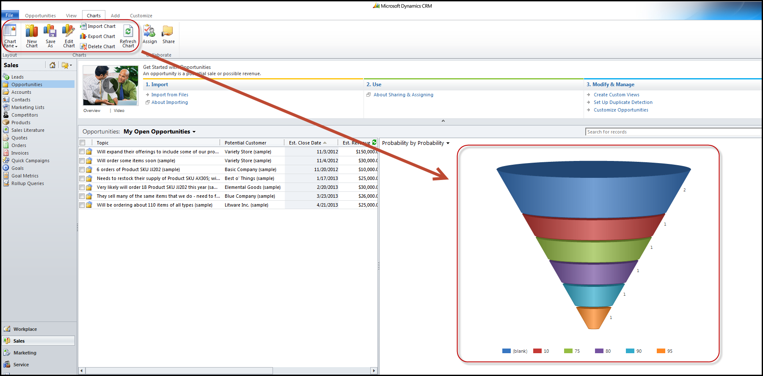
Task: Open the About Importing link
Action: [170, 102]
